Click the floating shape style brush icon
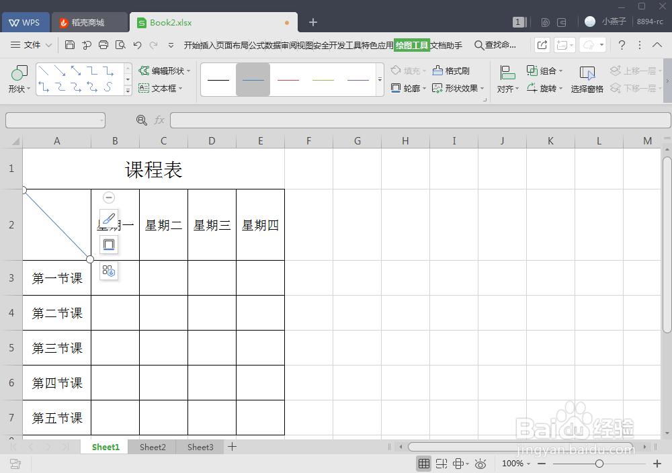 tap(109, 219)
